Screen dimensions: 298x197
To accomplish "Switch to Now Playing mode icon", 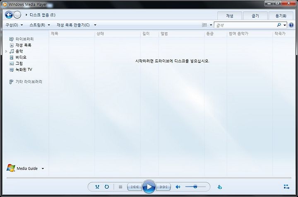I will pyautogui.click(x=286, y=187).
